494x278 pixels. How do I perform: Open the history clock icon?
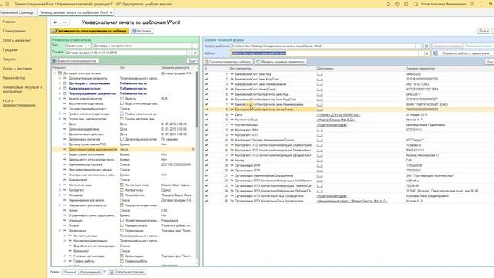point(398,4)
